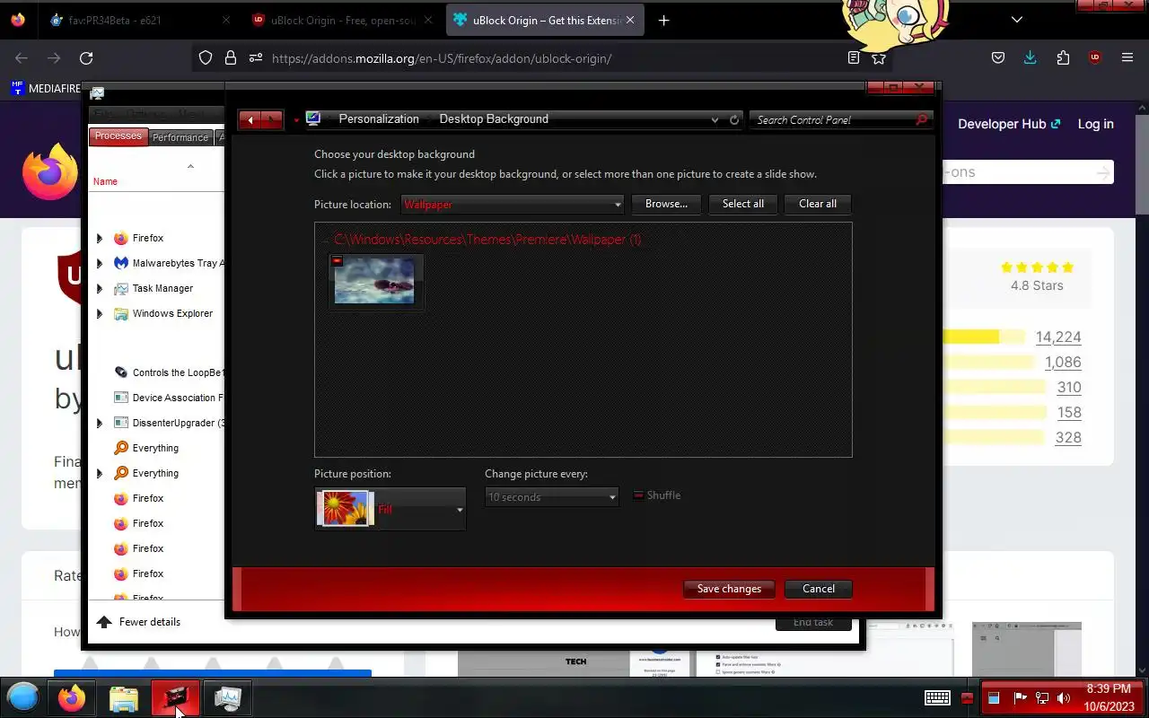Toggle checkbox on wallpaper thumbnail
Screen dimensions: 1149x718
click(337, 261)
